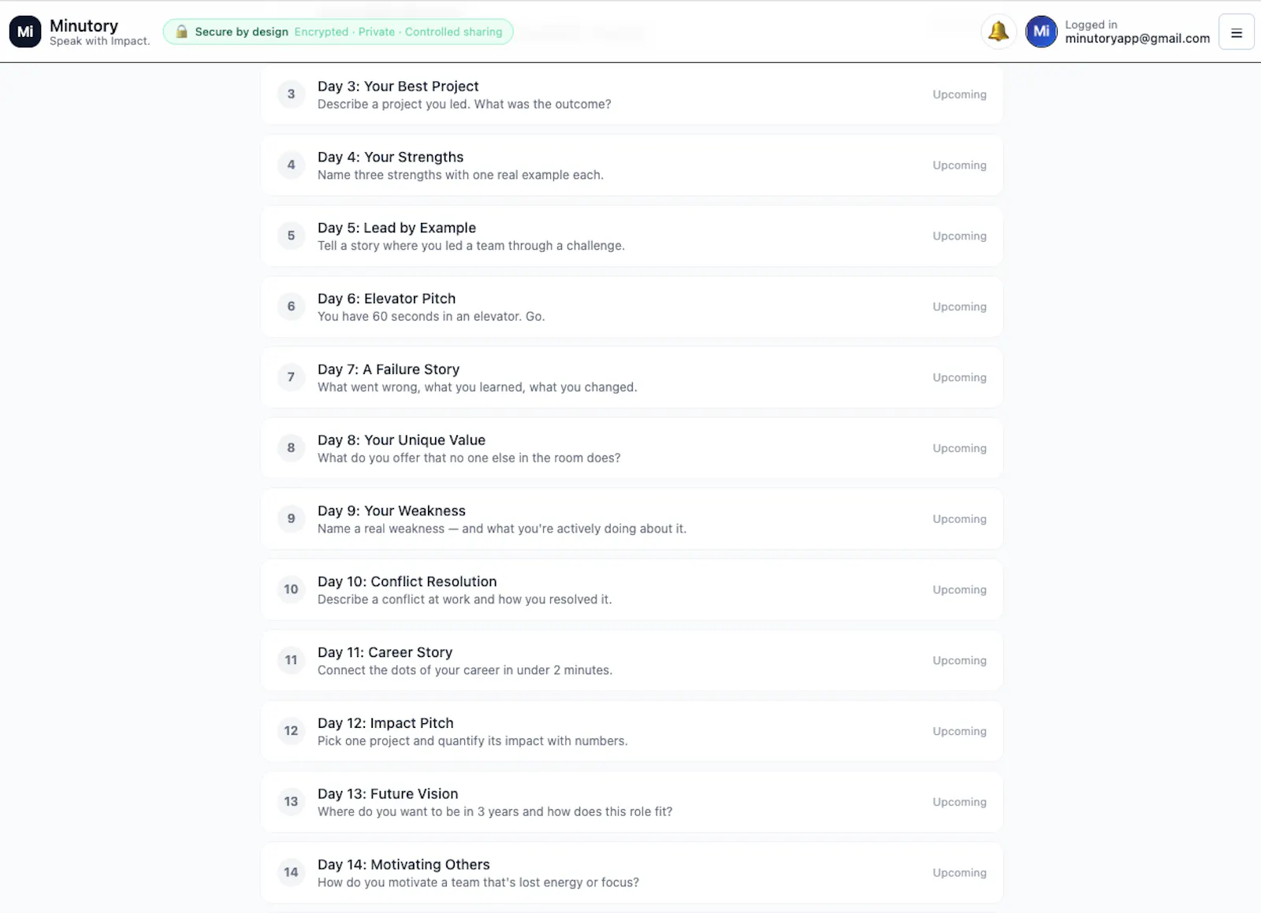Select number badge 7 for Failure Story
The image size is (1261, 913).
pyautogui.click(x=291, y=377)
